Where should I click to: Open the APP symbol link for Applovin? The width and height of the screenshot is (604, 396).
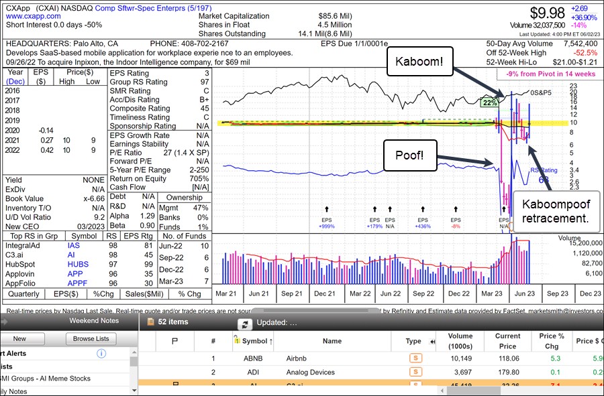[x=74, y=274]
